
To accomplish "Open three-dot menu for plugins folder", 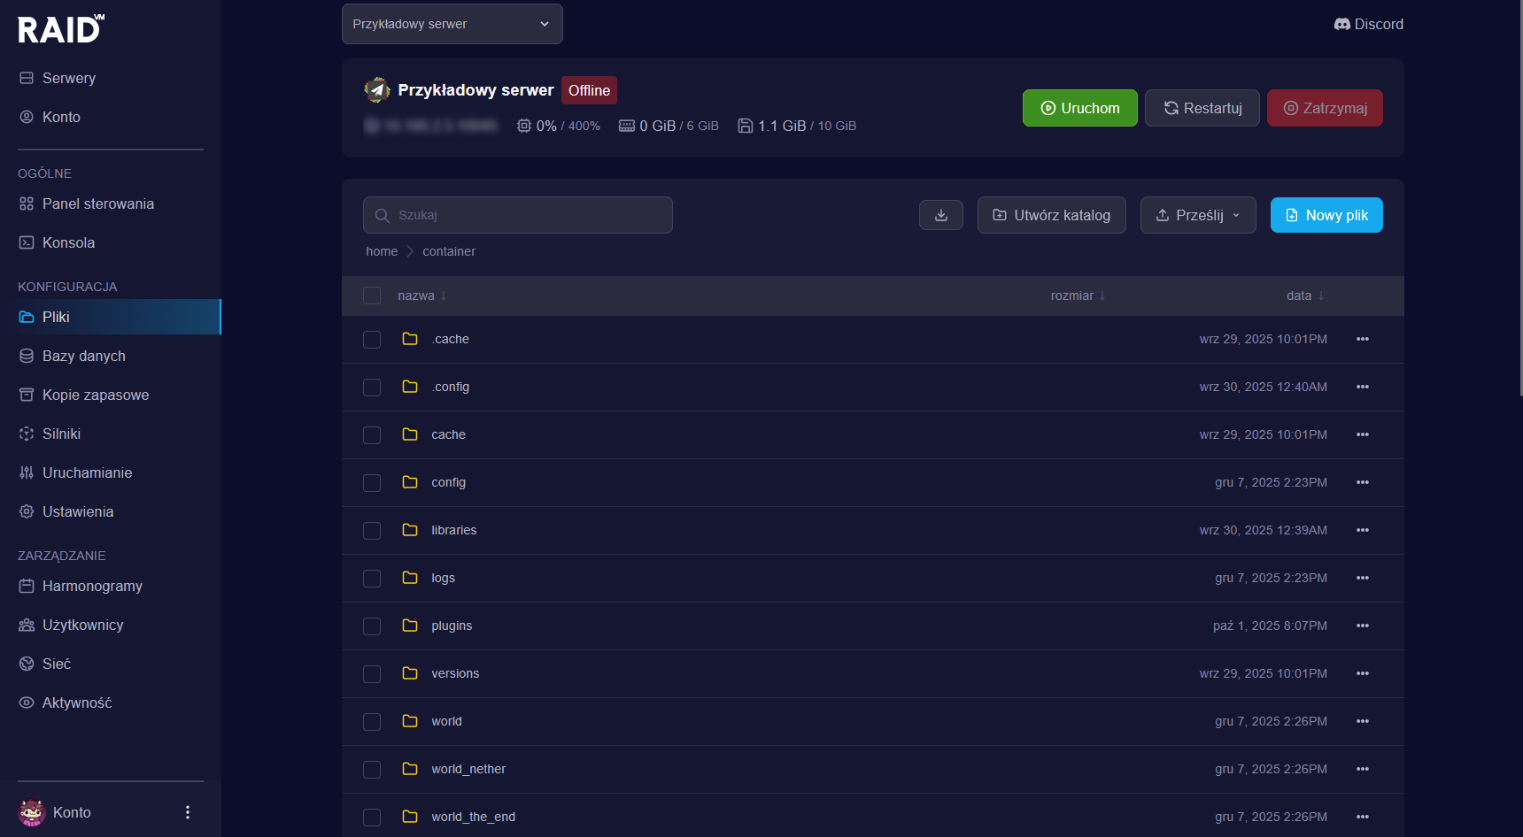I will pos(1362,626).
